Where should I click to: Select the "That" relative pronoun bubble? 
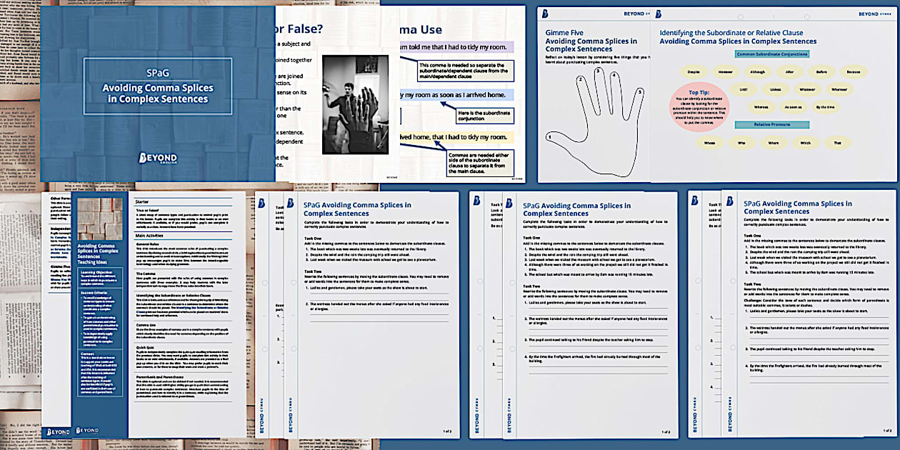point(837,143)
